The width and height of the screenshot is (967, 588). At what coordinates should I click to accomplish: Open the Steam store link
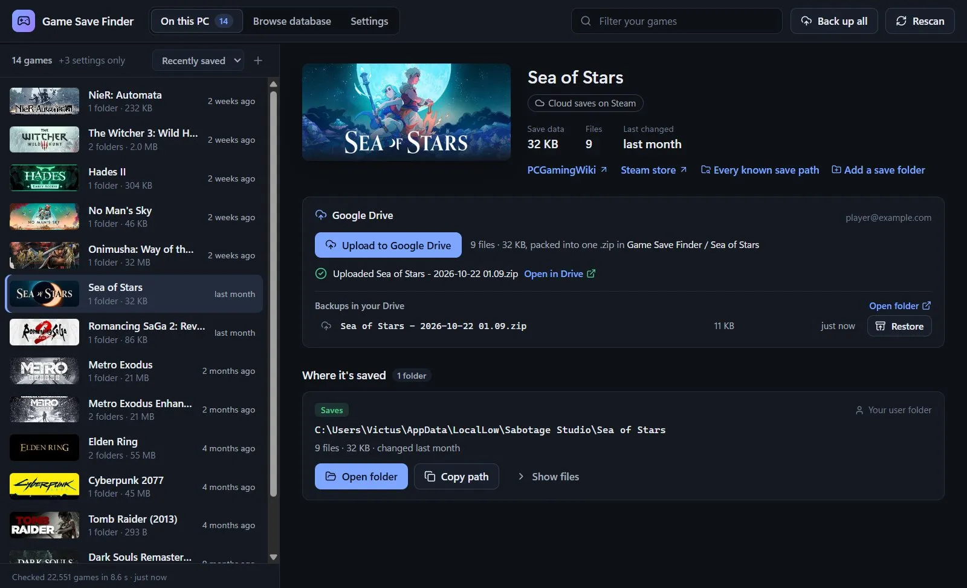coord(653,170)
